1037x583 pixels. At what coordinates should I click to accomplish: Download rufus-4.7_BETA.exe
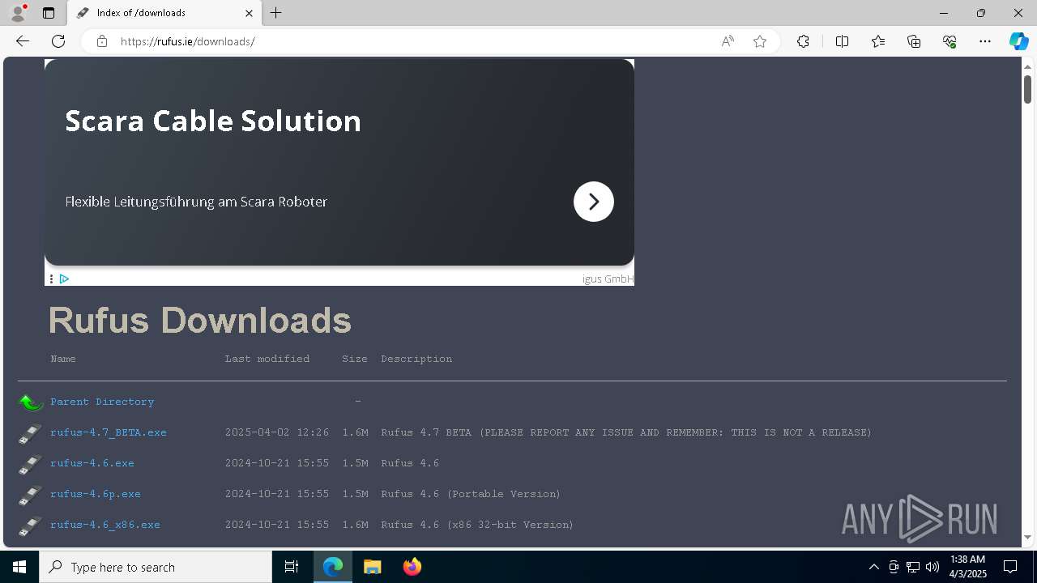109,432
